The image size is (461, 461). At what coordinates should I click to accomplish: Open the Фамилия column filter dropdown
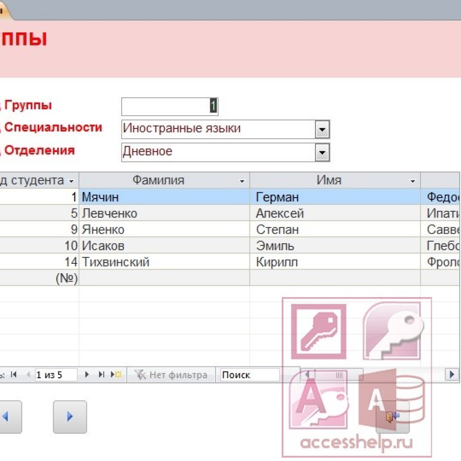[242, 181]
